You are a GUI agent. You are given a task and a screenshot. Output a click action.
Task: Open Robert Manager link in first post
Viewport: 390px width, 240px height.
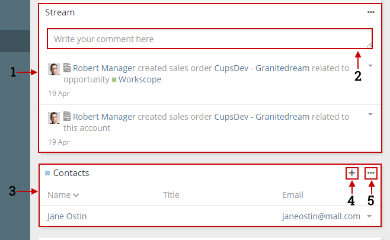pos(104,68)
